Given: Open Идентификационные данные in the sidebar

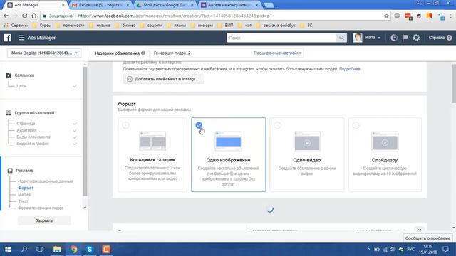Looking at the screenshot, I should tap(46, 181).
